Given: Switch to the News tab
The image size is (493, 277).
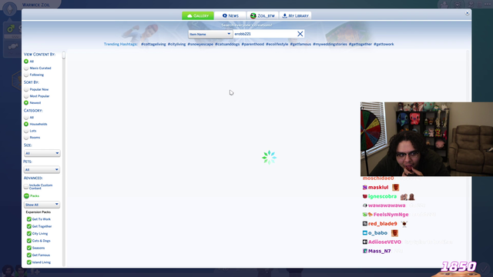Looking at the screenshot, I should click(x=230, y=15).
